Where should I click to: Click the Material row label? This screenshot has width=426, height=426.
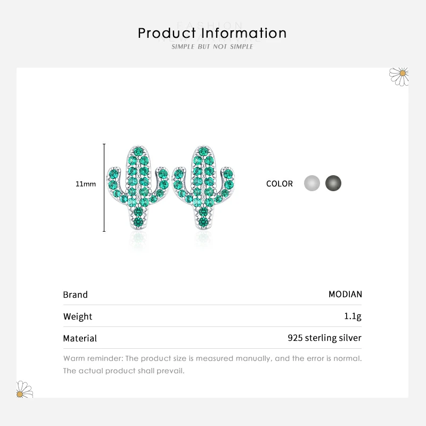tap(80, 338)
